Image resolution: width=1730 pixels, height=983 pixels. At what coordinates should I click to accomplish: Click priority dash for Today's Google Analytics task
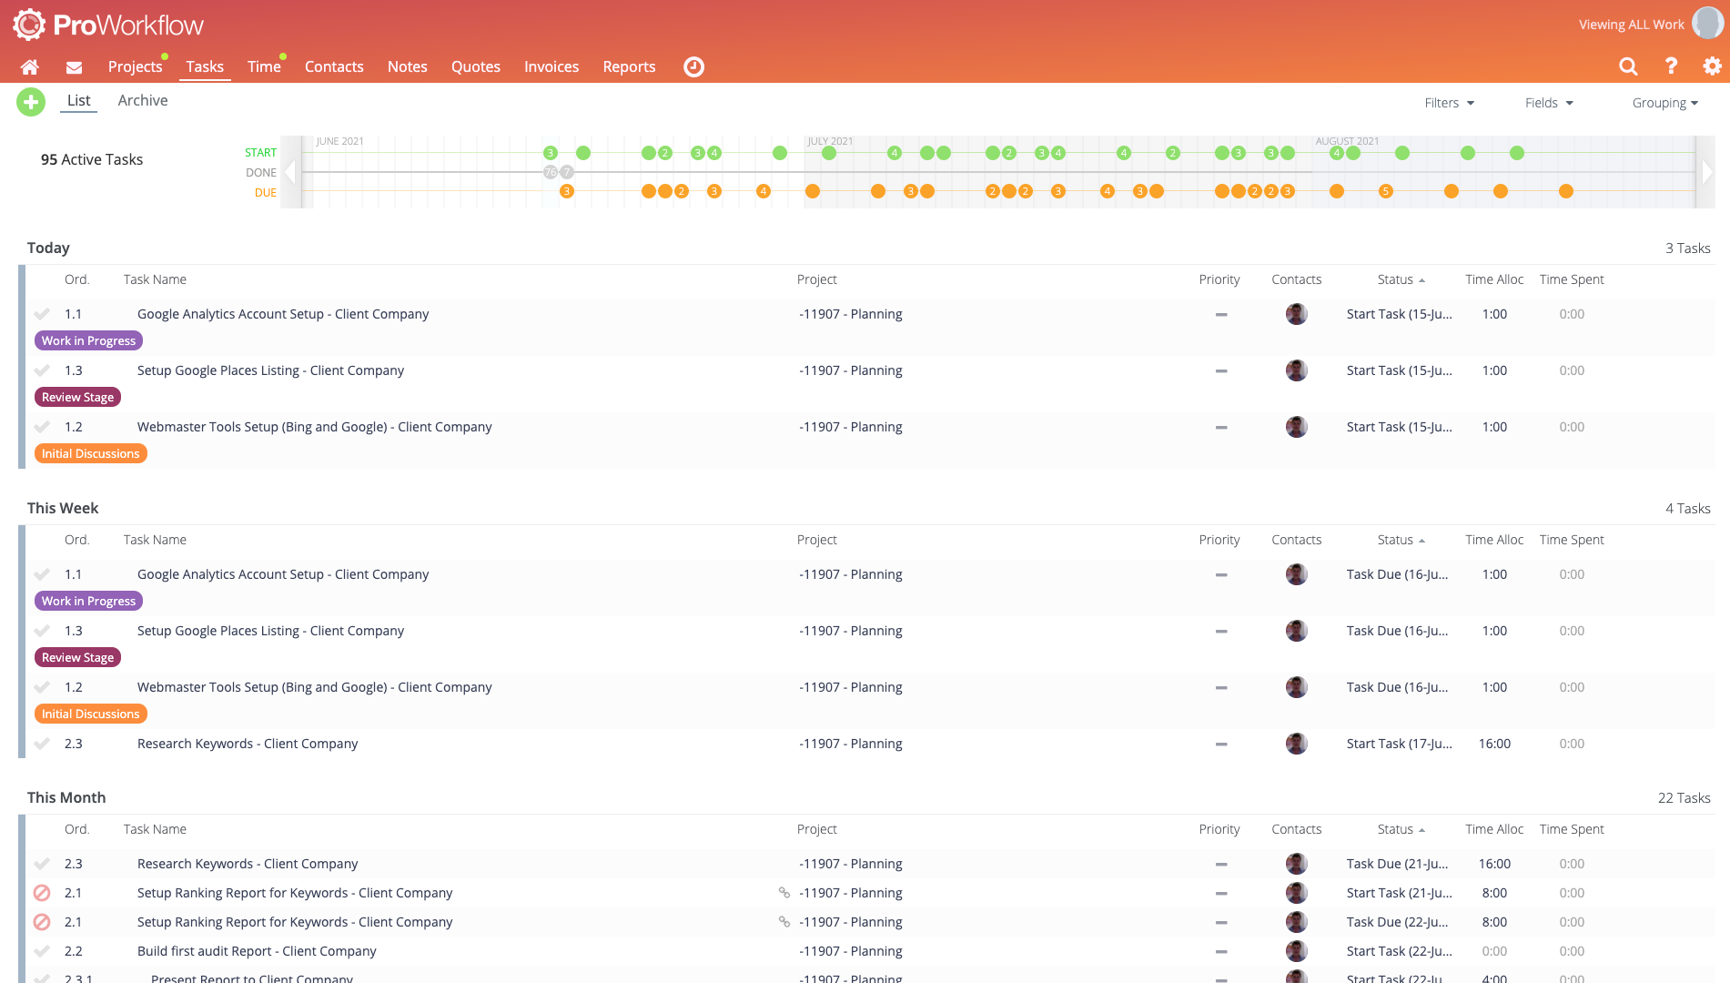click(x=1221, y=315)
